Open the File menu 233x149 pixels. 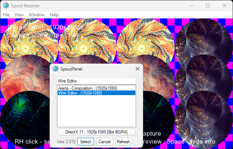(6, 15)
